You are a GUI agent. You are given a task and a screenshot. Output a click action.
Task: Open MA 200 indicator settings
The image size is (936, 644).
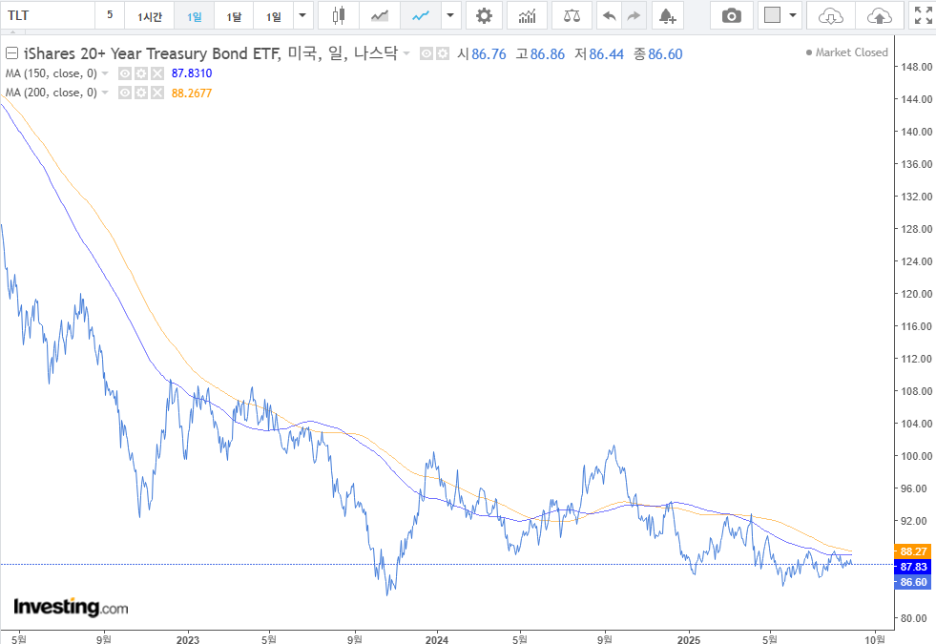pyautogui.click(x=141, y=93)
